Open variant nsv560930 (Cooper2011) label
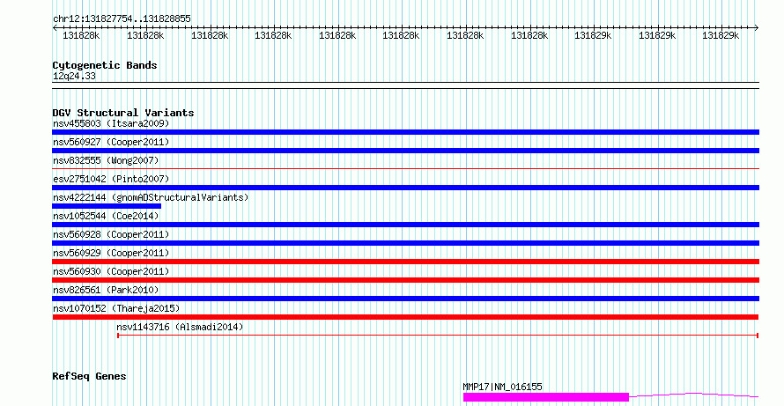 pos(111,271)
